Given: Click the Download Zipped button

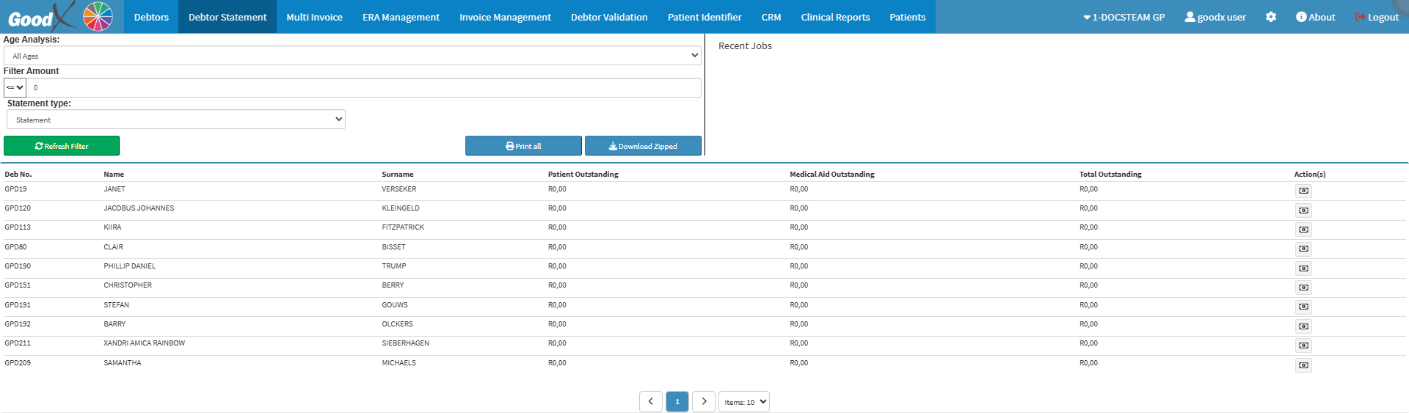Looking at the screenshot, I should [x=643, y=146].
